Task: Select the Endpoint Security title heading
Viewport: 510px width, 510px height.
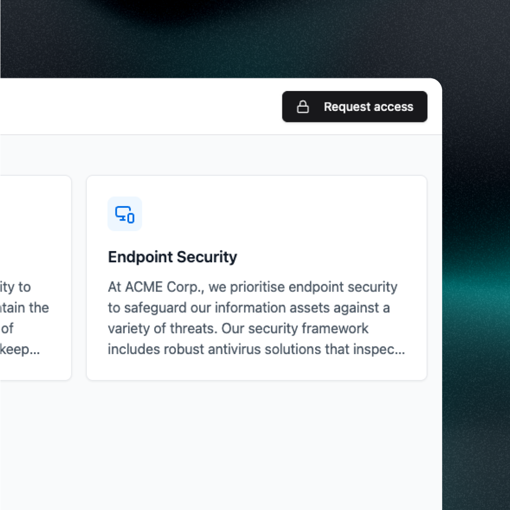Action: click(172, 257)
